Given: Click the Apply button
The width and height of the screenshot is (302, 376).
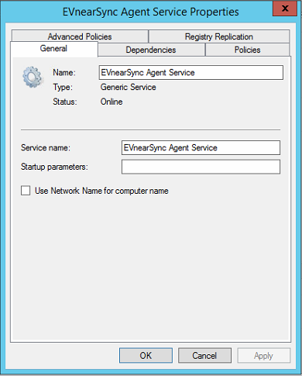Looking at the screenshot, I should coord(263,355).
